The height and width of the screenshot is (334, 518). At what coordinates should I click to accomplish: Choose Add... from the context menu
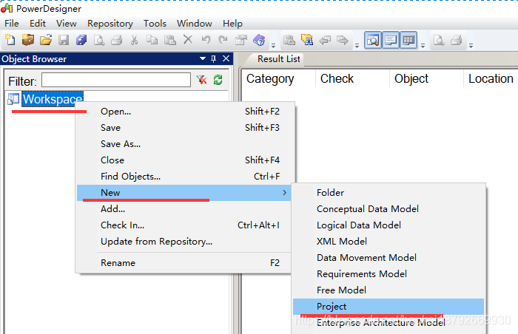point(184,209)
